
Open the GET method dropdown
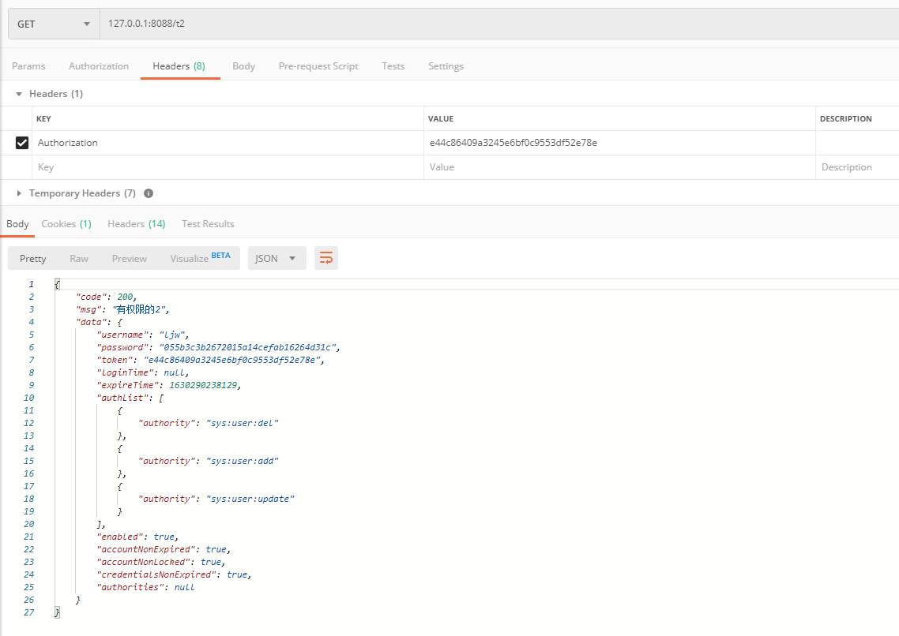tap(54, 24)
